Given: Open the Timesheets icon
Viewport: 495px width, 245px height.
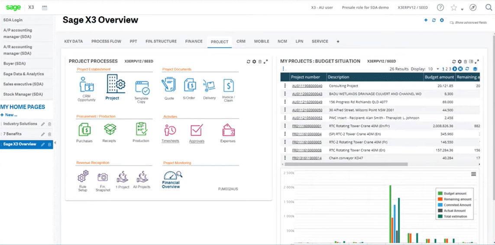Looking at the screenshot, I should tap(170, 130).
